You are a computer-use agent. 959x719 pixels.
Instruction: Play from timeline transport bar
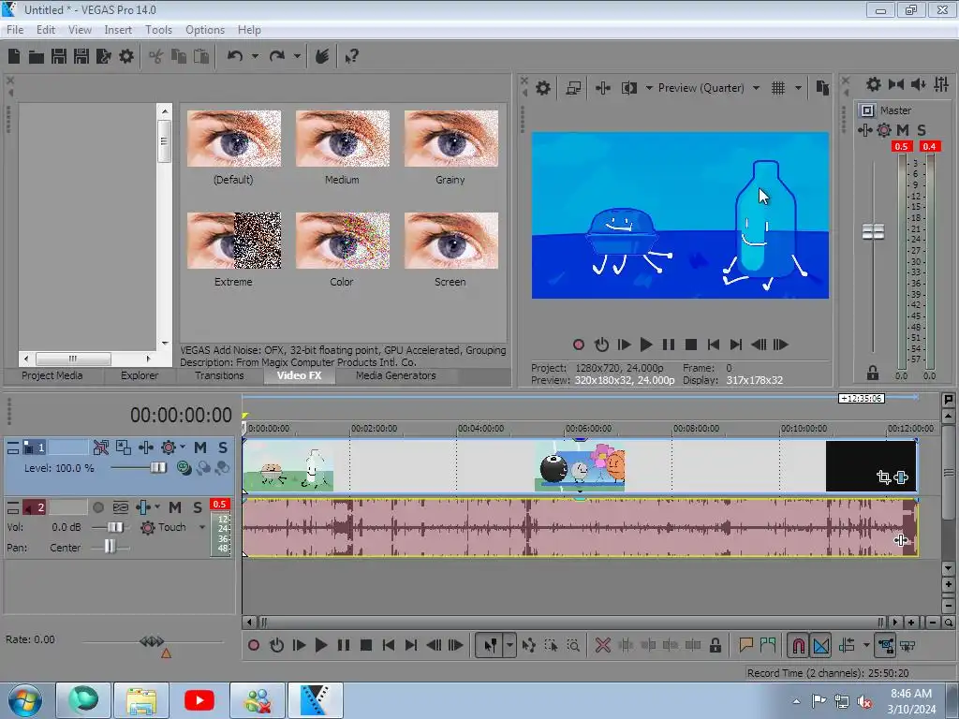pos(320,645)
